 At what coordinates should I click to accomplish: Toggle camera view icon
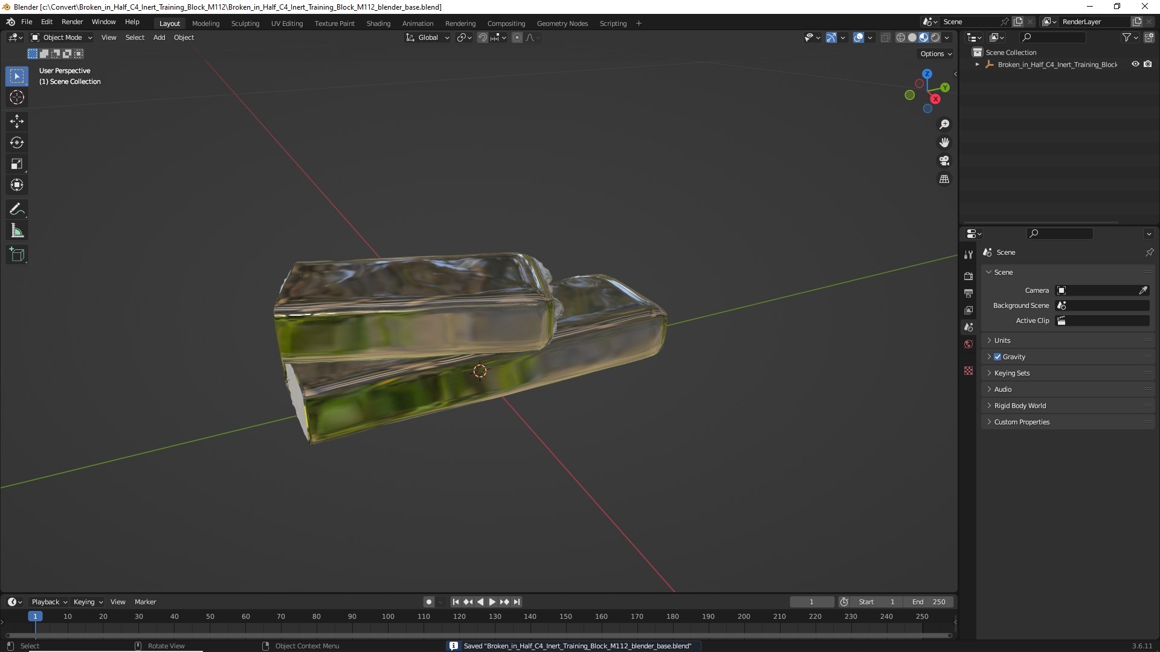[944, 161]
